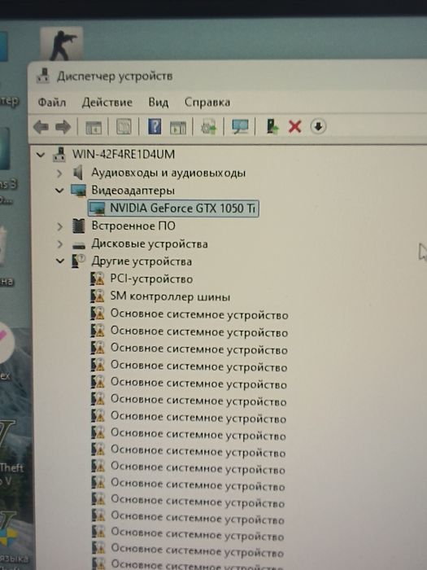Expand Аудиовходы и аудиовыходы category
The width and height of the screenshot is (427, 570).
pyautogui.click(x=59, y=173)
